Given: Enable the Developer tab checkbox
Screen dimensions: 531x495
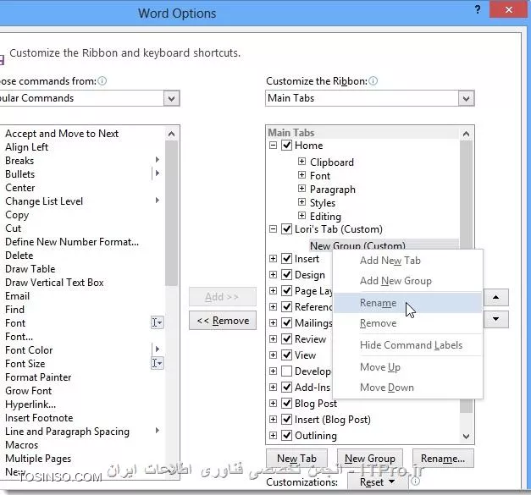Looking at the screenshot, I should click(x=286, y=371).
